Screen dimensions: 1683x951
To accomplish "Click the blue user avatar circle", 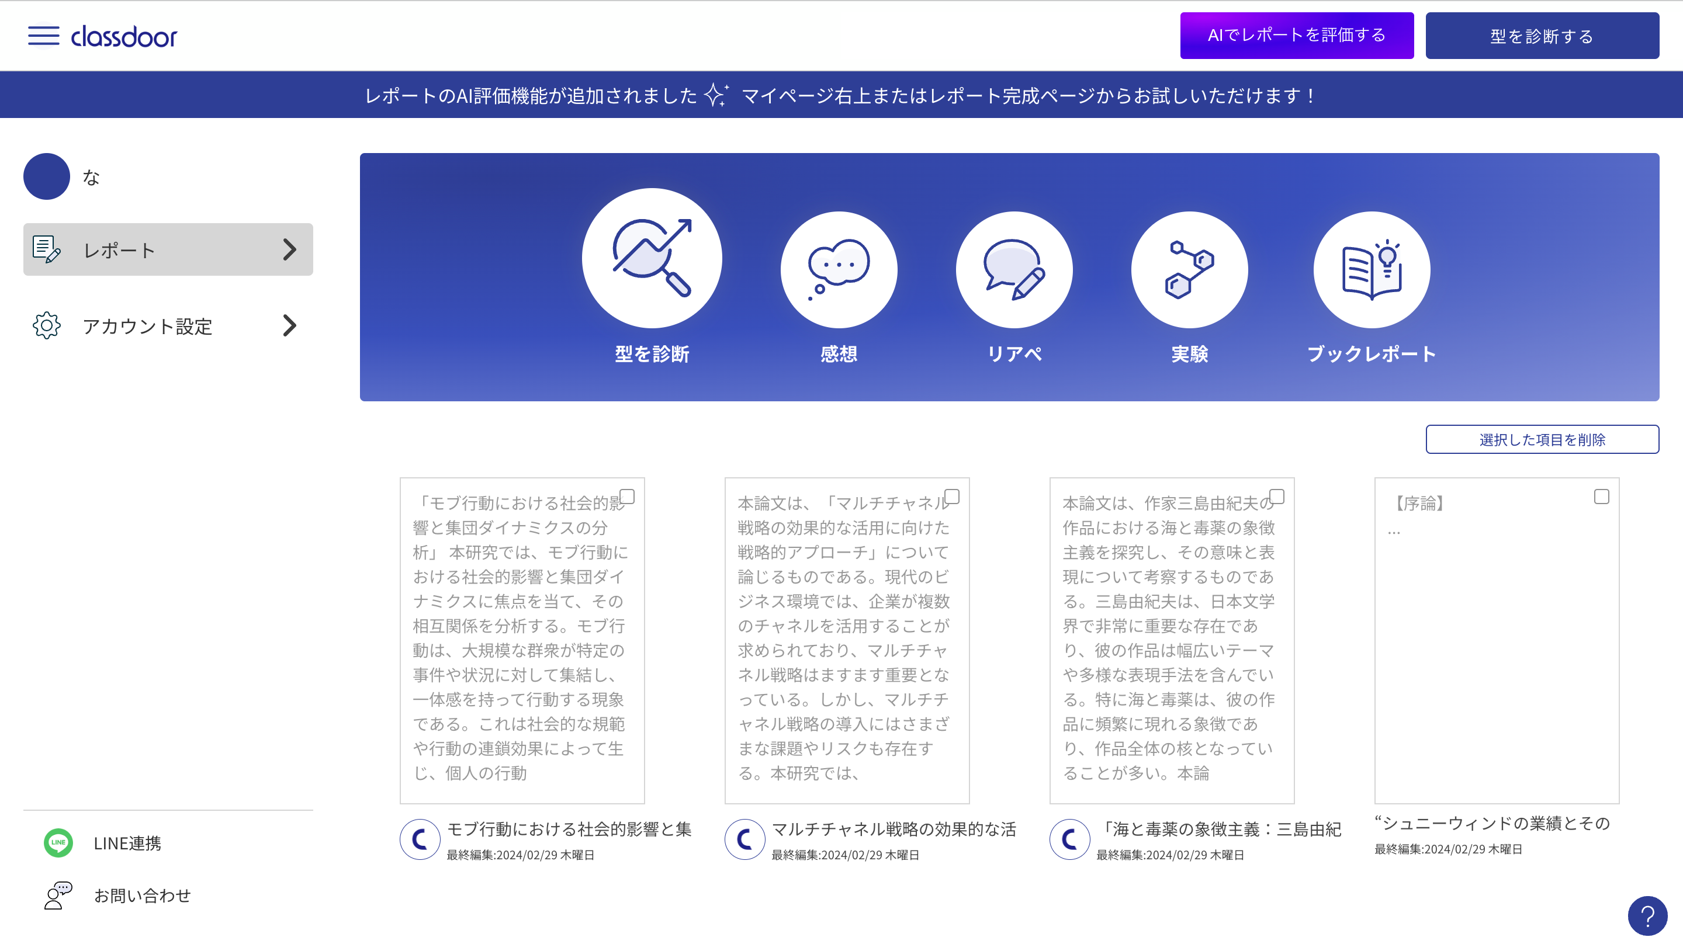I will [46, 176].
